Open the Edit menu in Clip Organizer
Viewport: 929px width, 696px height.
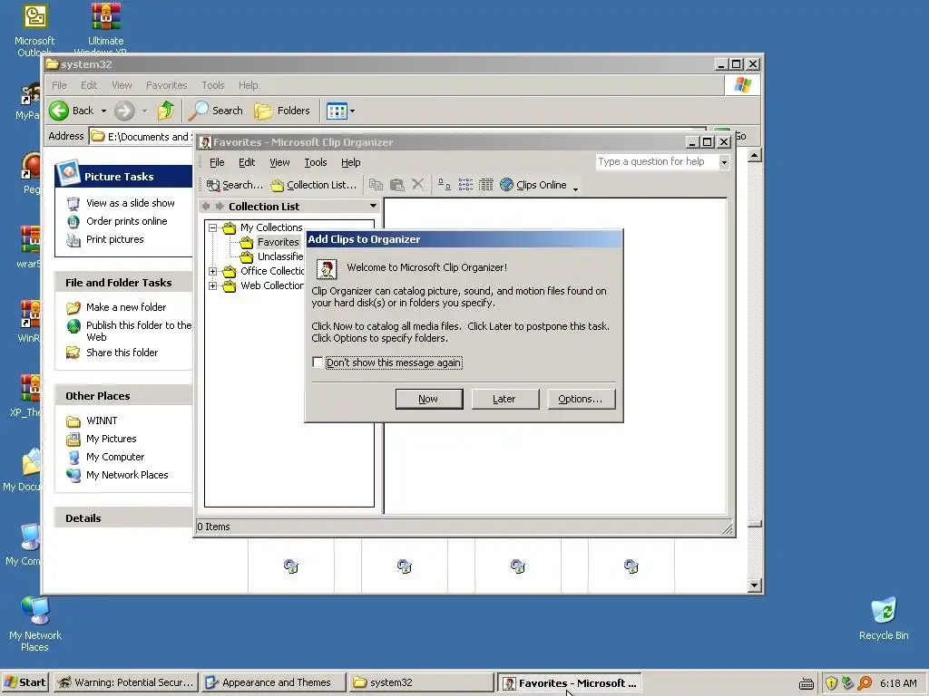coord(247,162)
